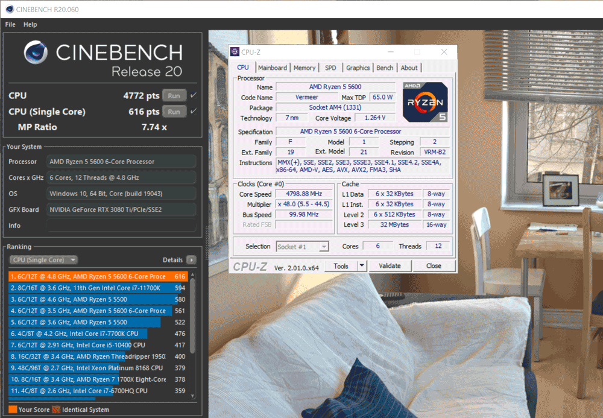This screenshot has width=603, height=418.
Task: Run the CPU multi-core benchmark
Action: point(174,95)
